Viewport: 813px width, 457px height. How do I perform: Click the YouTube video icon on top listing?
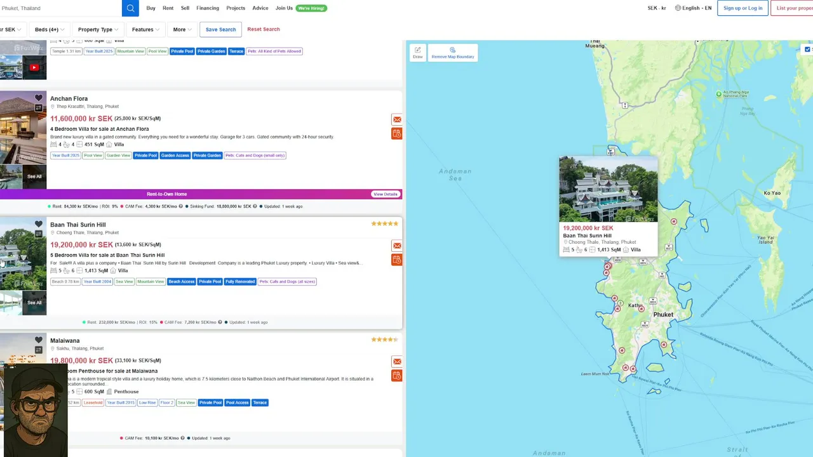pos(34,67)
